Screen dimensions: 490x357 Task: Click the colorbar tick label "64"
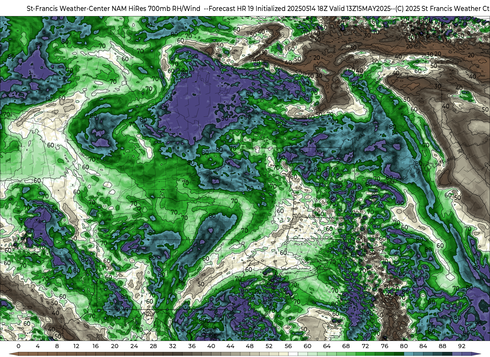click(x=327, y=346)
